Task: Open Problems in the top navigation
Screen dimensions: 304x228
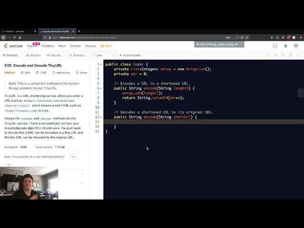Action: coord(47,46)
